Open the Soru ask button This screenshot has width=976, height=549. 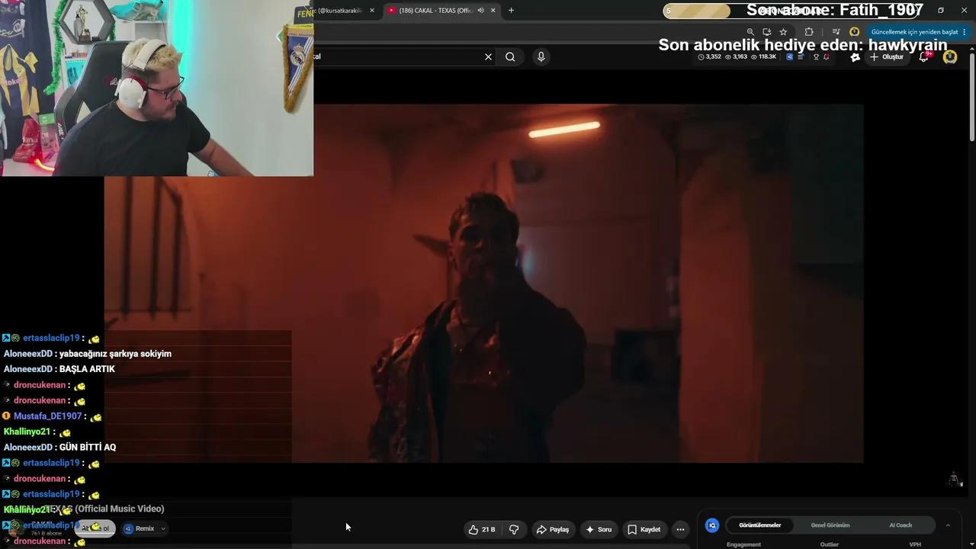click(599, 529)
